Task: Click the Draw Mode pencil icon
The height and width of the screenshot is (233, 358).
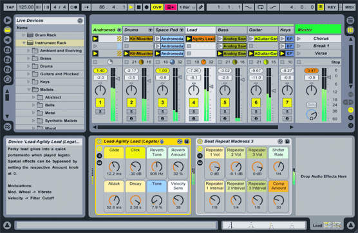Action: (x=201, y=7)
